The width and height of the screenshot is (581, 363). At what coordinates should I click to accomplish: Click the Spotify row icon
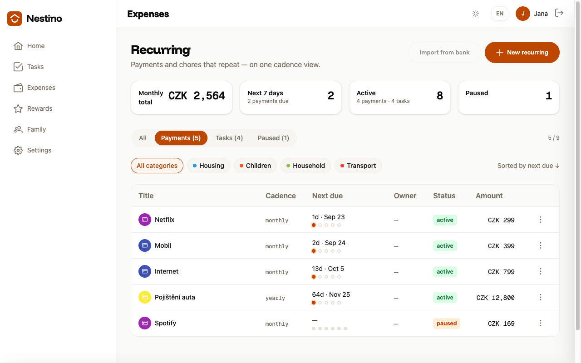point(145,323)
